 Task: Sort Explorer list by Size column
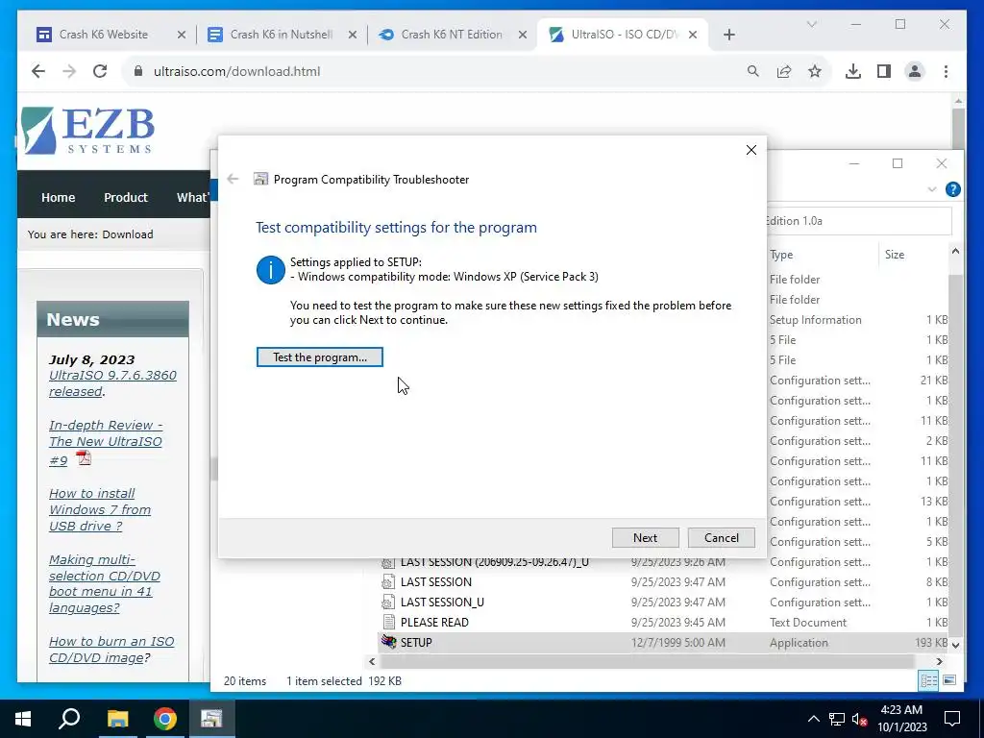[895, 254]
